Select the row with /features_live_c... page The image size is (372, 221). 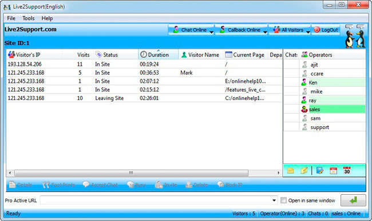click(144, 90)
